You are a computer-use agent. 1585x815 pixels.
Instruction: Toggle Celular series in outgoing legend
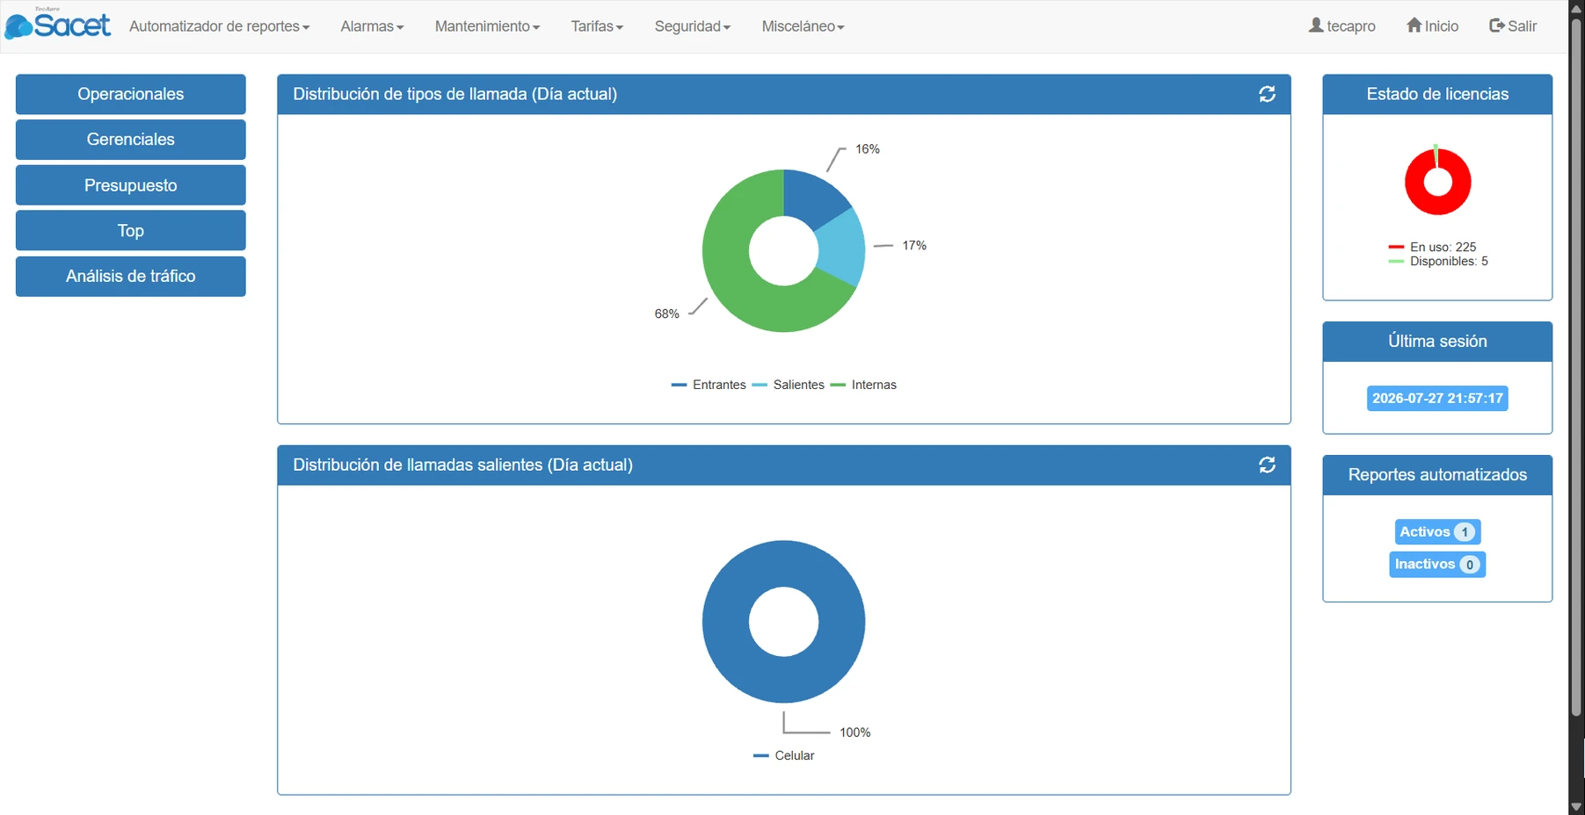tap(784, 755)
